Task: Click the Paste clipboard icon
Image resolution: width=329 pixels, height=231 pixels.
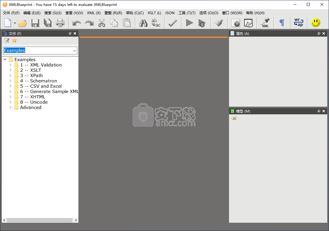Action: [127, 23]
